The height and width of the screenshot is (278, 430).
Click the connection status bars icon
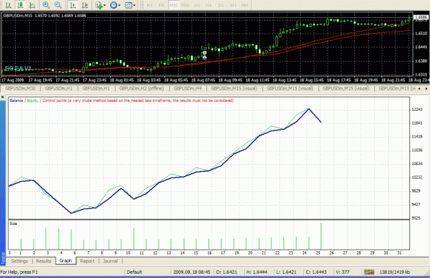pos(369,272)
